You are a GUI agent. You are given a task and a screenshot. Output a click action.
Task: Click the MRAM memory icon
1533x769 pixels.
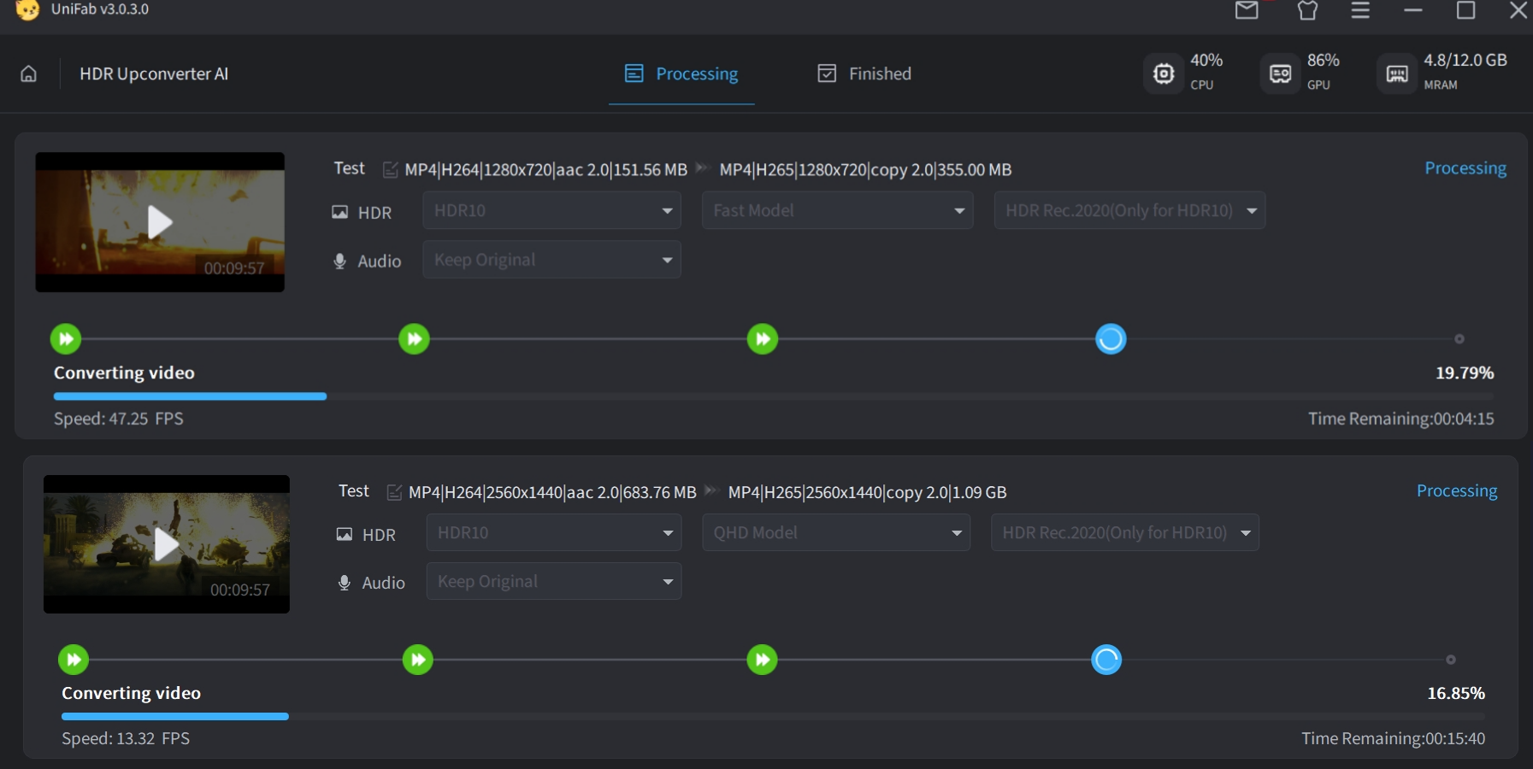coord(1396,74)
